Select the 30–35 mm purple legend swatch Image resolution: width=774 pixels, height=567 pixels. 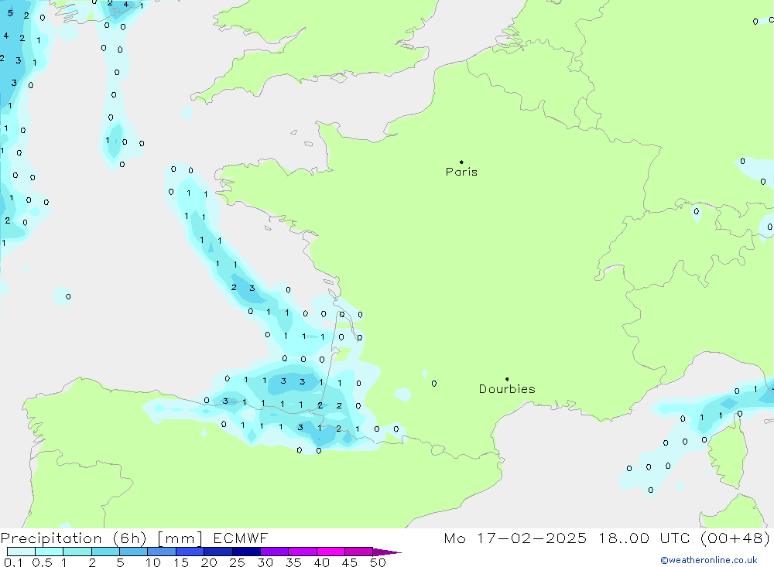275,552
